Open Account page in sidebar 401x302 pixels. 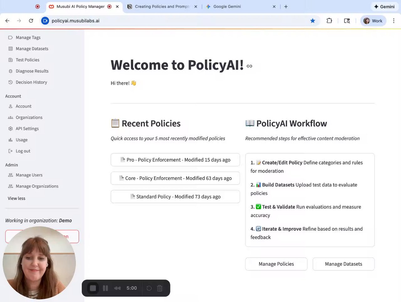(x=23, y=106)
